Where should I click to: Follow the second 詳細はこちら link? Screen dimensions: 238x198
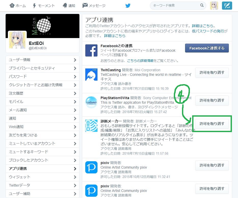pyautogui.click(x=115, y=36)
